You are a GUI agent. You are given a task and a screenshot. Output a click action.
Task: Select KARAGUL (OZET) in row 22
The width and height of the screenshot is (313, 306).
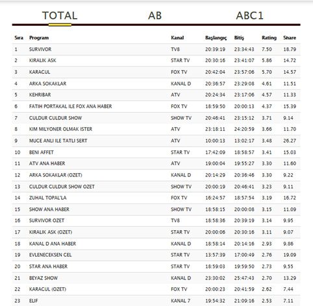coord(47,289)
